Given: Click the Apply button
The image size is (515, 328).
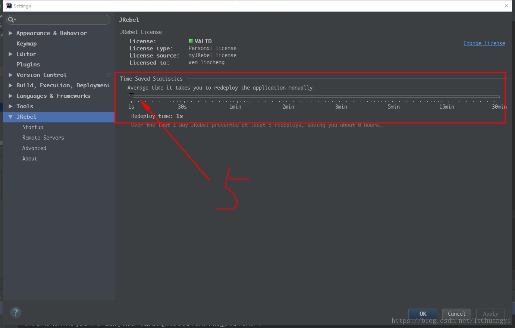Looking at the screenshot, I should 490,314.
